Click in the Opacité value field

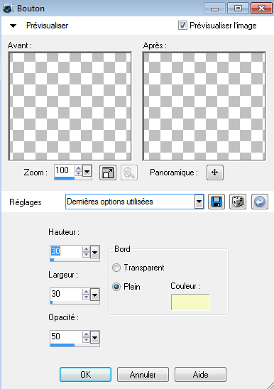(66, 336)
